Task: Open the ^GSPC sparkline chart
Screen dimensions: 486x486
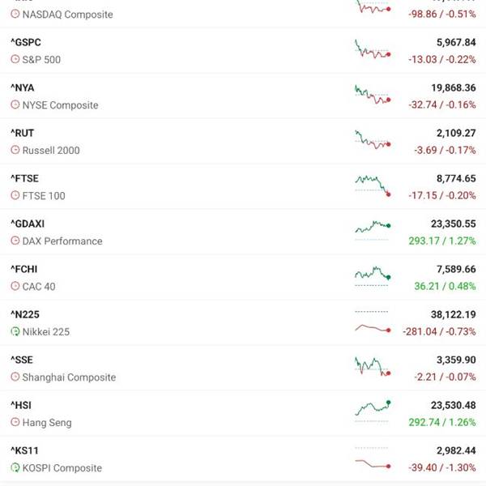Action: [x=373, y=49]
